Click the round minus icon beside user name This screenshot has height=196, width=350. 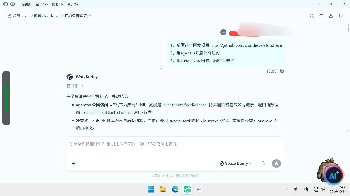click(x=223, y=32)
